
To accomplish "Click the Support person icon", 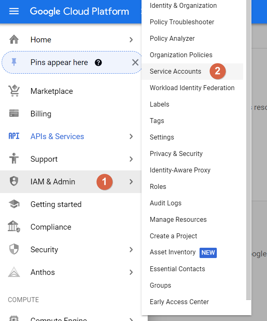I will pyautogui.click(x=14, y=159).
